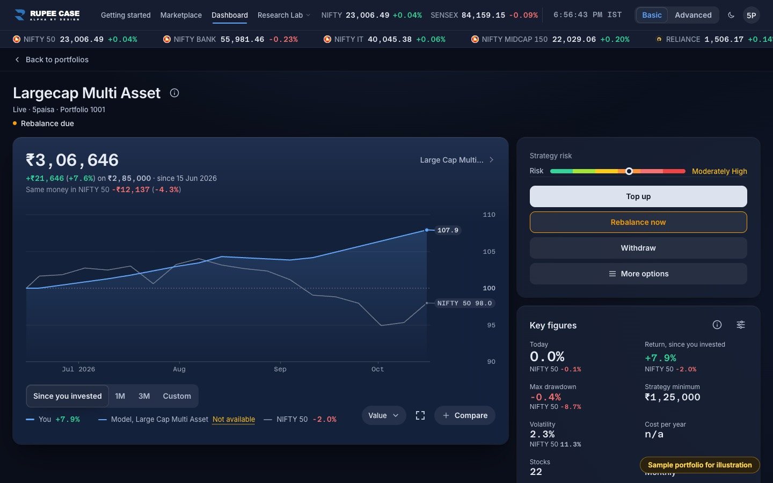Toggle dark mode moon icon
This screenshot has height=483, width=773.
pyautogui.click(x=731, y=15)
